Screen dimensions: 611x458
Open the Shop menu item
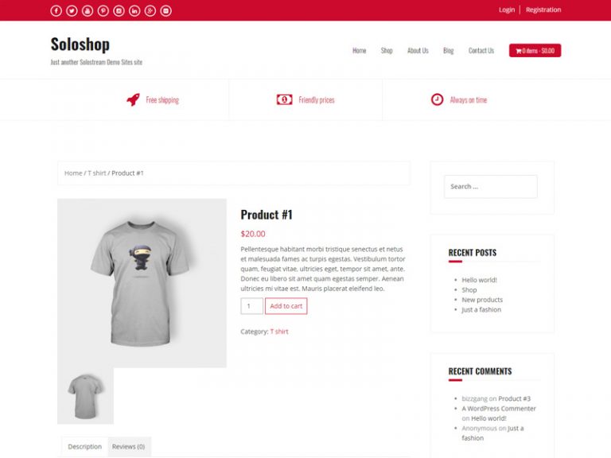(x=387, y=51)
